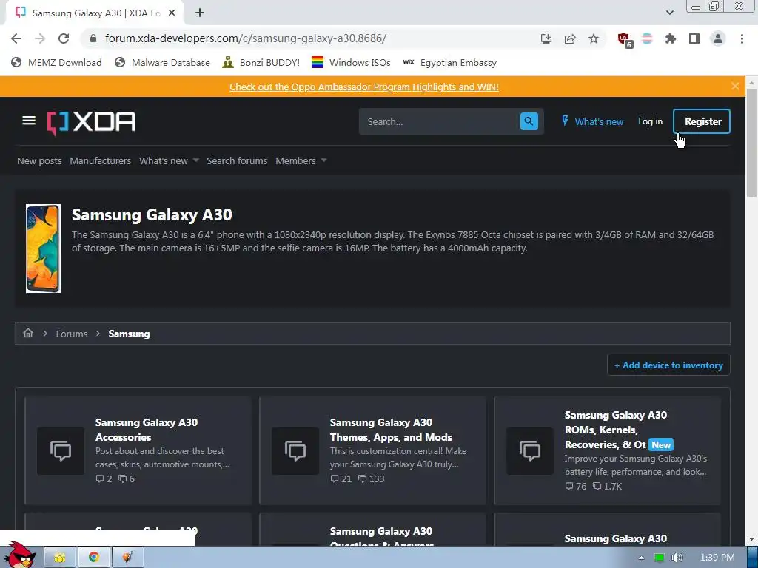Open Chrome from the taskbar
758x568 pixels.
(x=94, y=558)
